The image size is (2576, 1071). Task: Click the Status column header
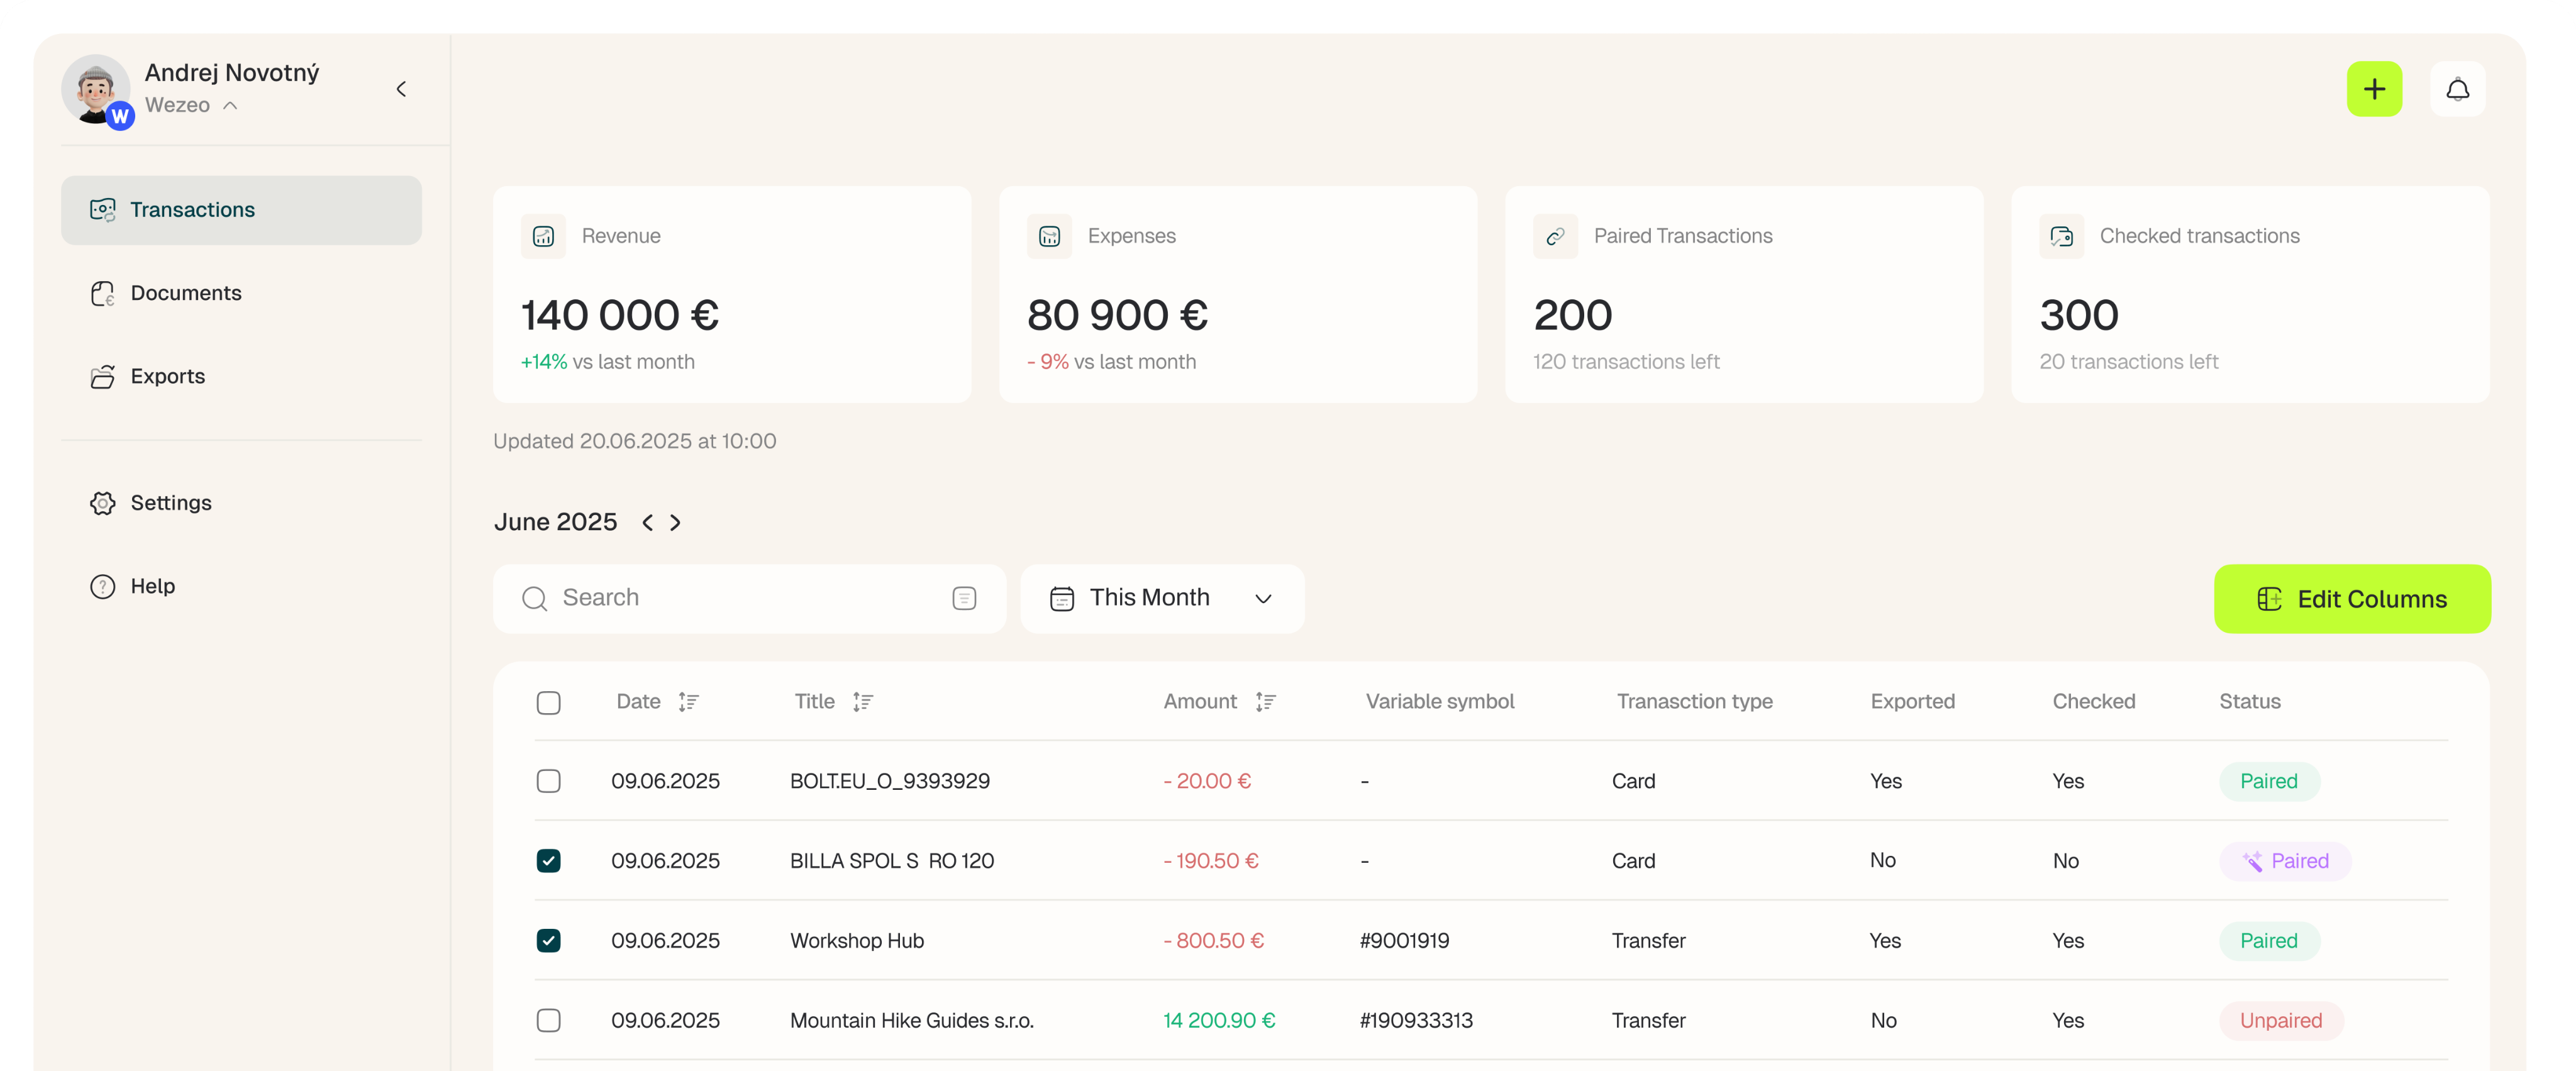click(2249, 702)
